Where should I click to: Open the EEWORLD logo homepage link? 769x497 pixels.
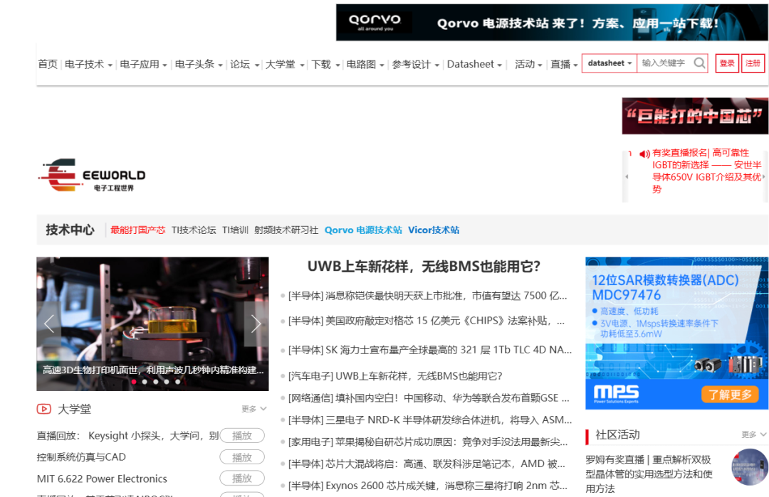[x=92, y=176]
